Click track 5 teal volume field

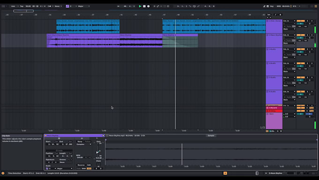pos(301,80)
